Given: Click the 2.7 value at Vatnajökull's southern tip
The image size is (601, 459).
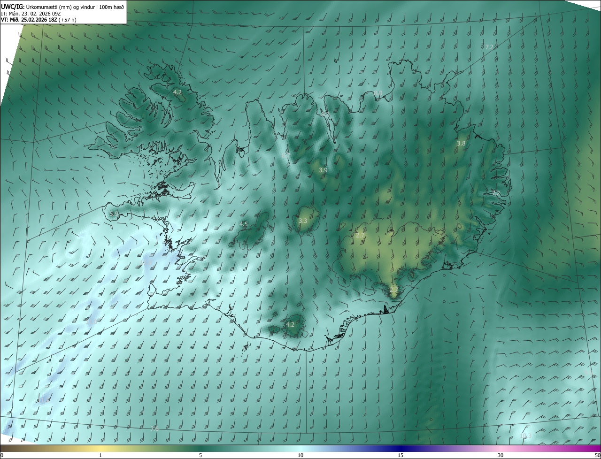Looking at the screenshot, I should (393, 291).
